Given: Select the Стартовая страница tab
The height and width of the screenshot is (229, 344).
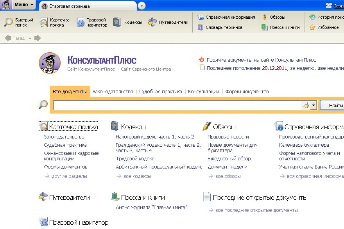Looking at the screenshot, I should click(x=88, y=6).
